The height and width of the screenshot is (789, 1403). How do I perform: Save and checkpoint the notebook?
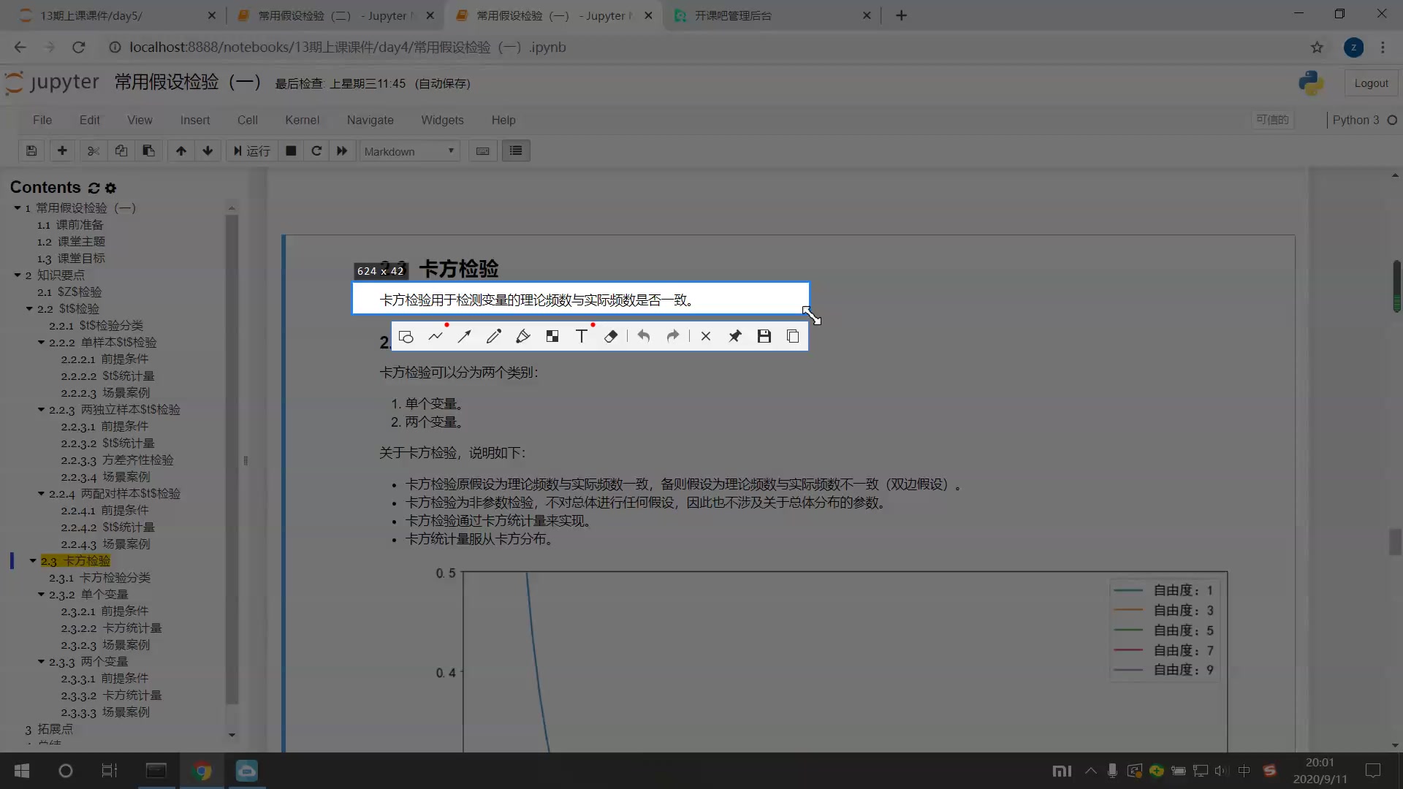(31, 151)
